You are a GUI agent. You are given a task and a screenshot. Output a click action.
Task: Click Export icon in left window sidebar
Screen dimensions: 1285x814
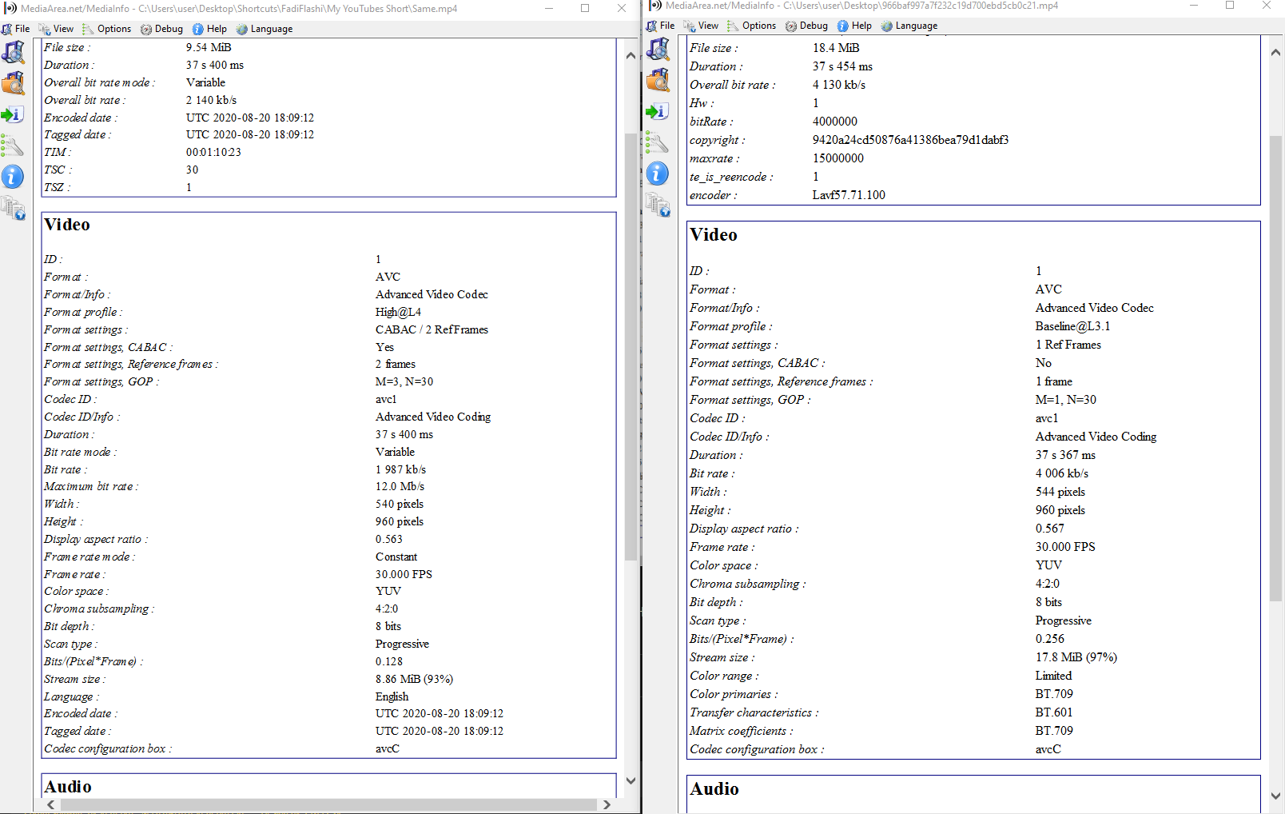[x=12, y=114]
